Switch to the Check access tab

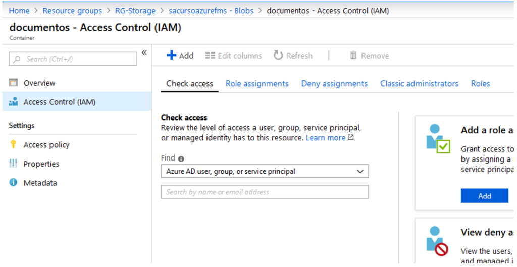pos(190,84)
